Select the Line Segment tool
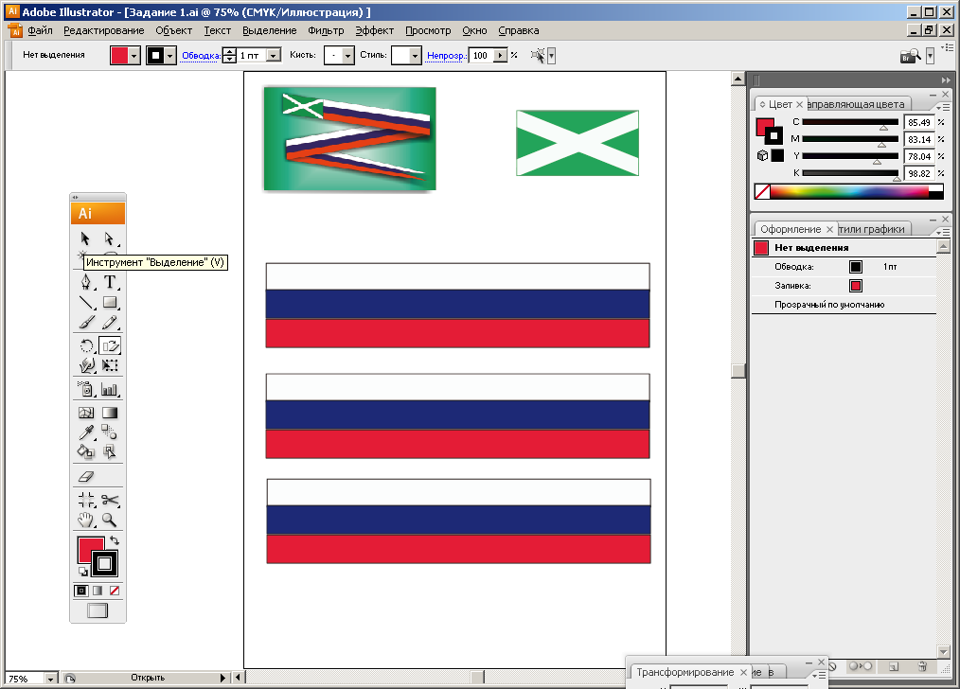The image size is (960, 689). [x=86, y=302]
